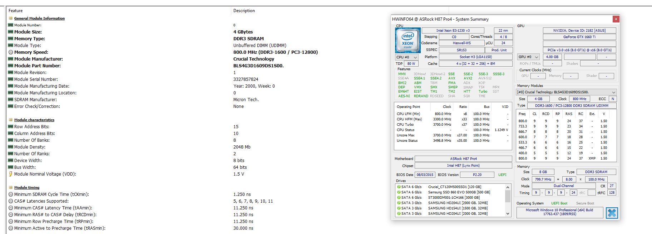652x234 pixels.
Task: Click the UEFI label next to BIOS Version
Action: pos(502,175)
